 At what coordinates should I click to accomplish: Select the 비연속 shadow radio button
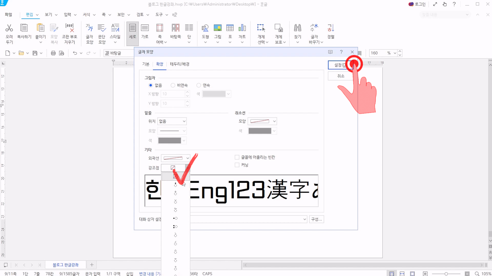coord(173,85)
